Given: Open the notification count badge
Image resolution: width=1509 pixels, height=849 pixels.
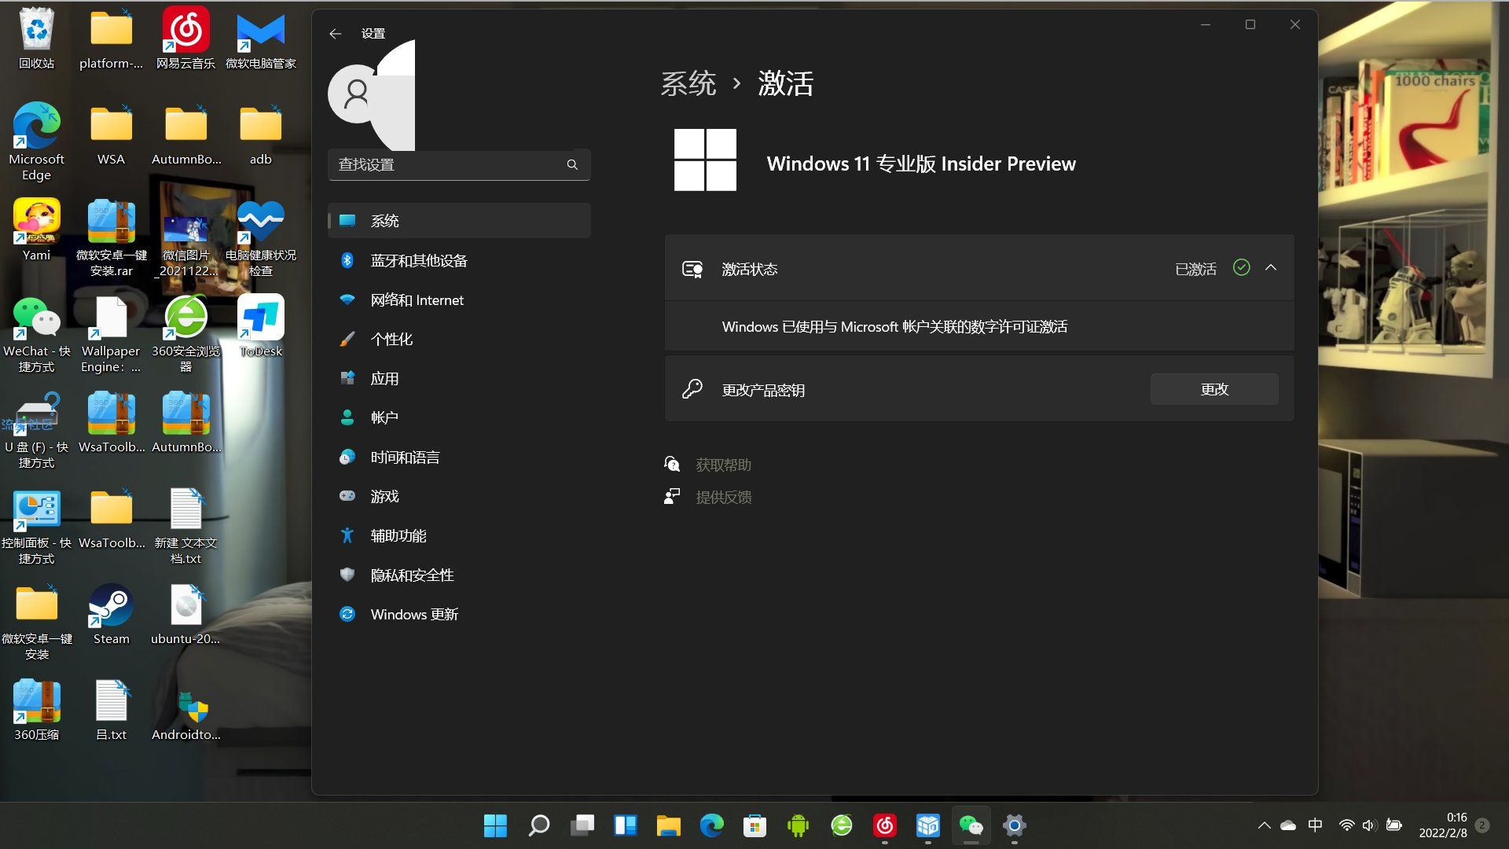Looking at the screenshot, I should pyautogui.click(x=1482, y=825).
